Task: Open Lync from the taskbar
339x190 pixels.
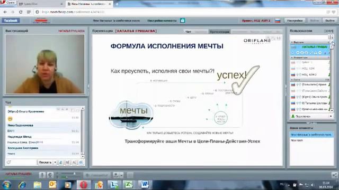Action: pyautogui.click(x=114, y=185)
